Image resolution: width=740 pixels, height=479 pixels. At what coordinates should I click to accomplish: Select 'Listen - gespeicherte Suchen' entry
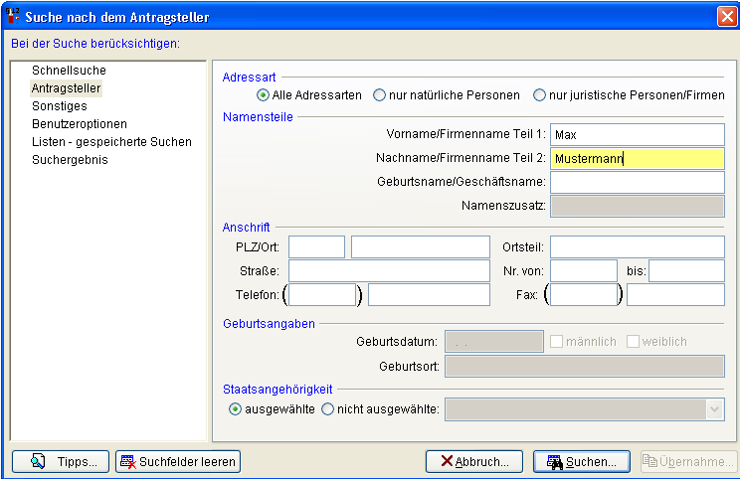[111, 142]
